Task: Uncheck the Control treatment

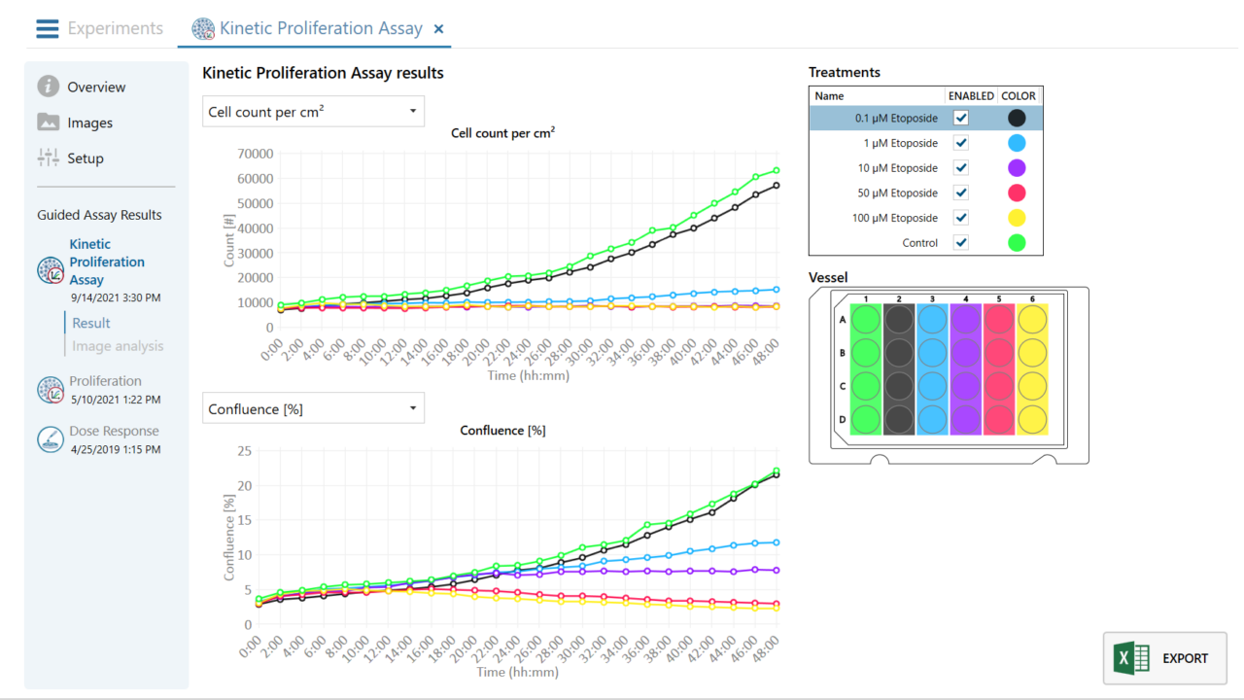Action: tap(960, 242)
